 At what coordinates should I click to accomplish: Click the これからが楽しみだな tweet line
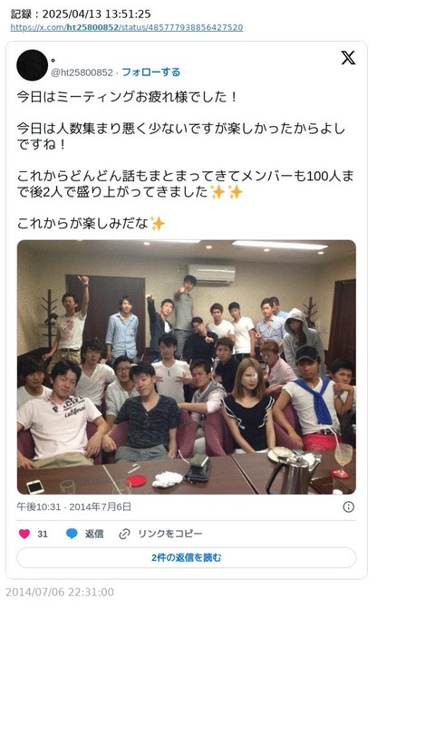[x=92, y=224]
